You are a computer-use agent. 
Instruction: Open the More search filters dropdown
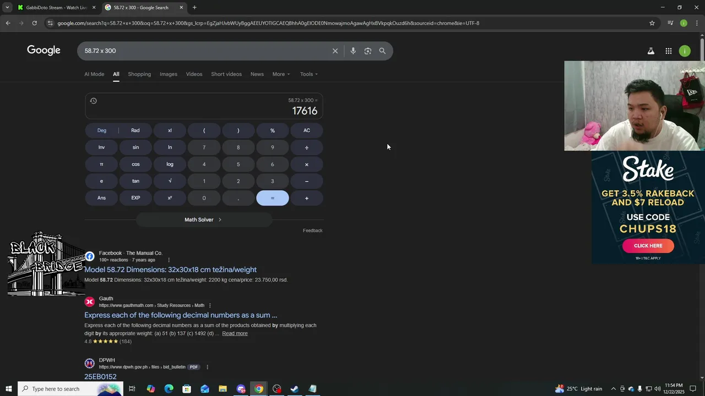281,74
